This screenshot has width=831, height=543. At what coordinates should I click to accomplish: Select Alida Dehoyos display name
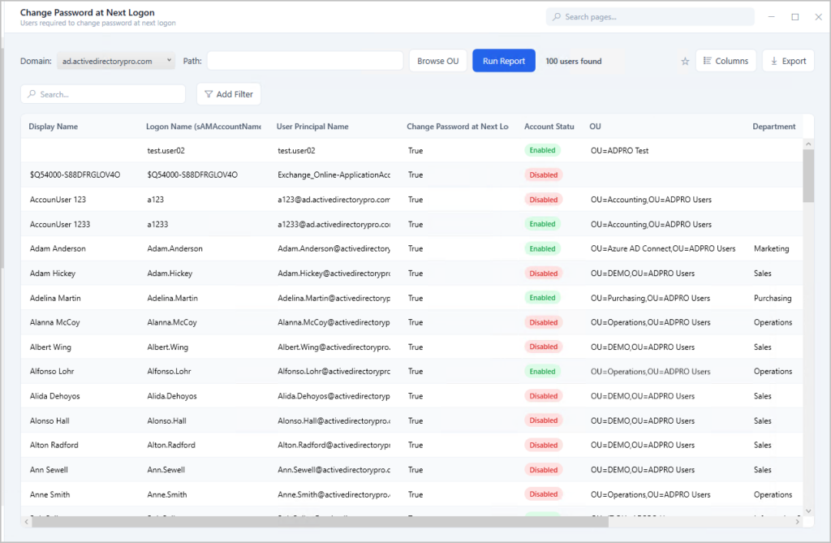(54, 396)
